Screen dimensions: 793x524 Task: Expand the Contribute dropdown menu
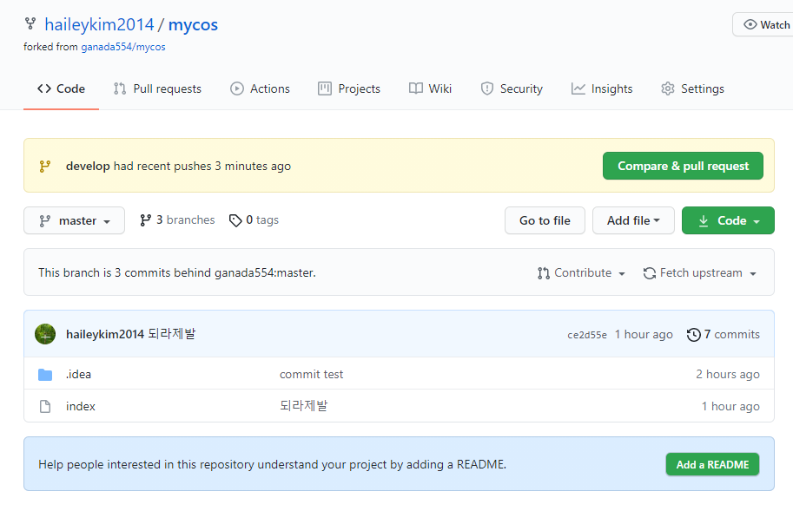tap(582, 273)
